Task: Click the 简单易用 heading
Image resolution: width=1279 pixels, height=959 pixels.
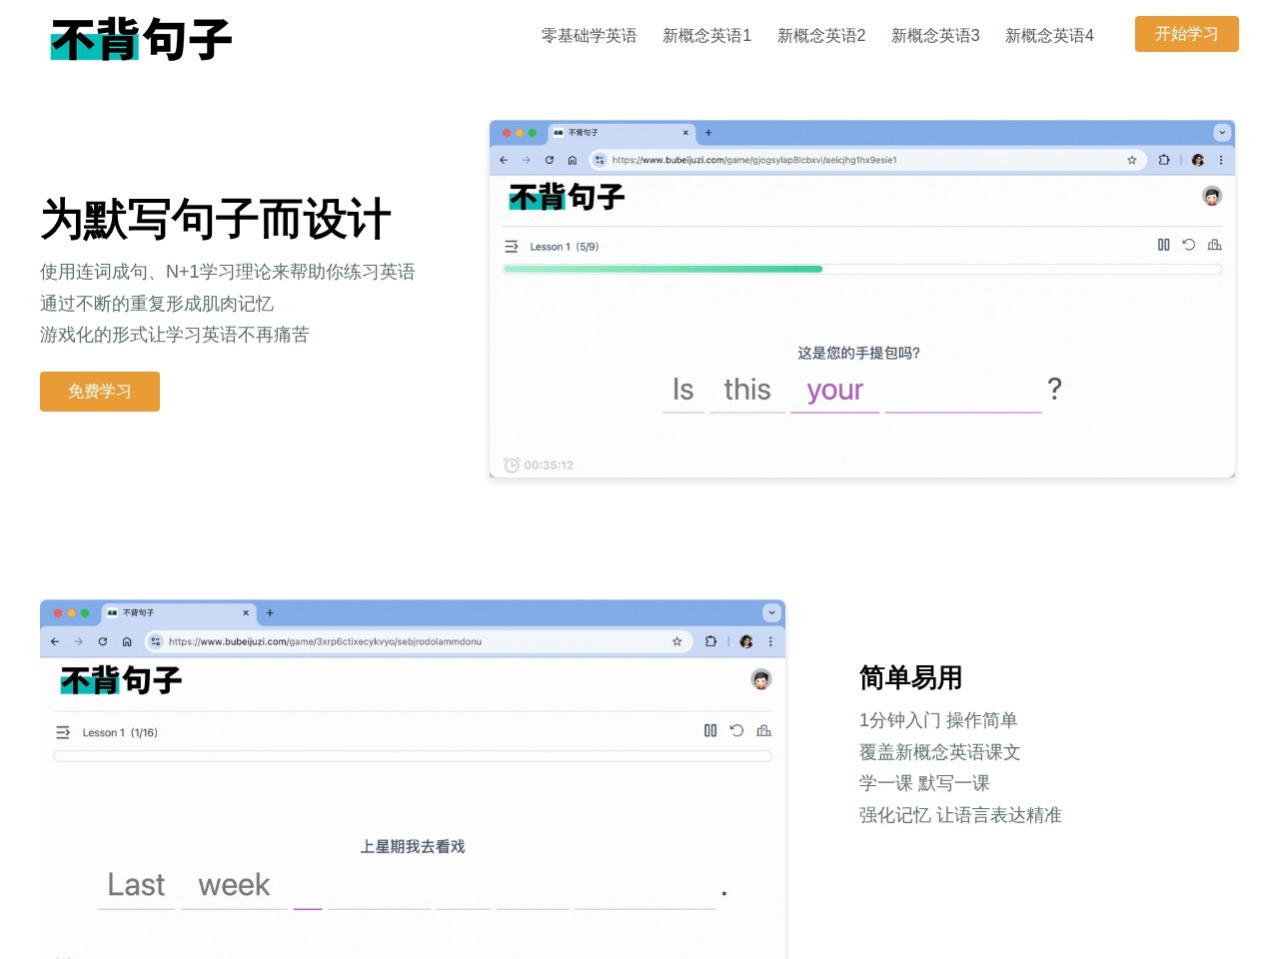Action: pyautogui.click(x=910, y=678)
